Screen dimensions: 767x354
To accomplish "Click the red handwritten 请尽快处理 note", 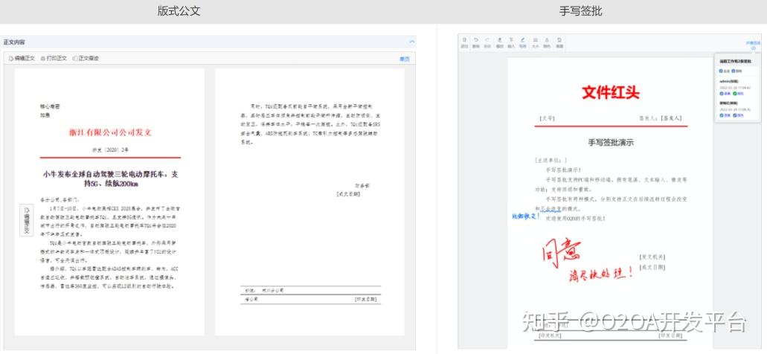I will (600, 273).
